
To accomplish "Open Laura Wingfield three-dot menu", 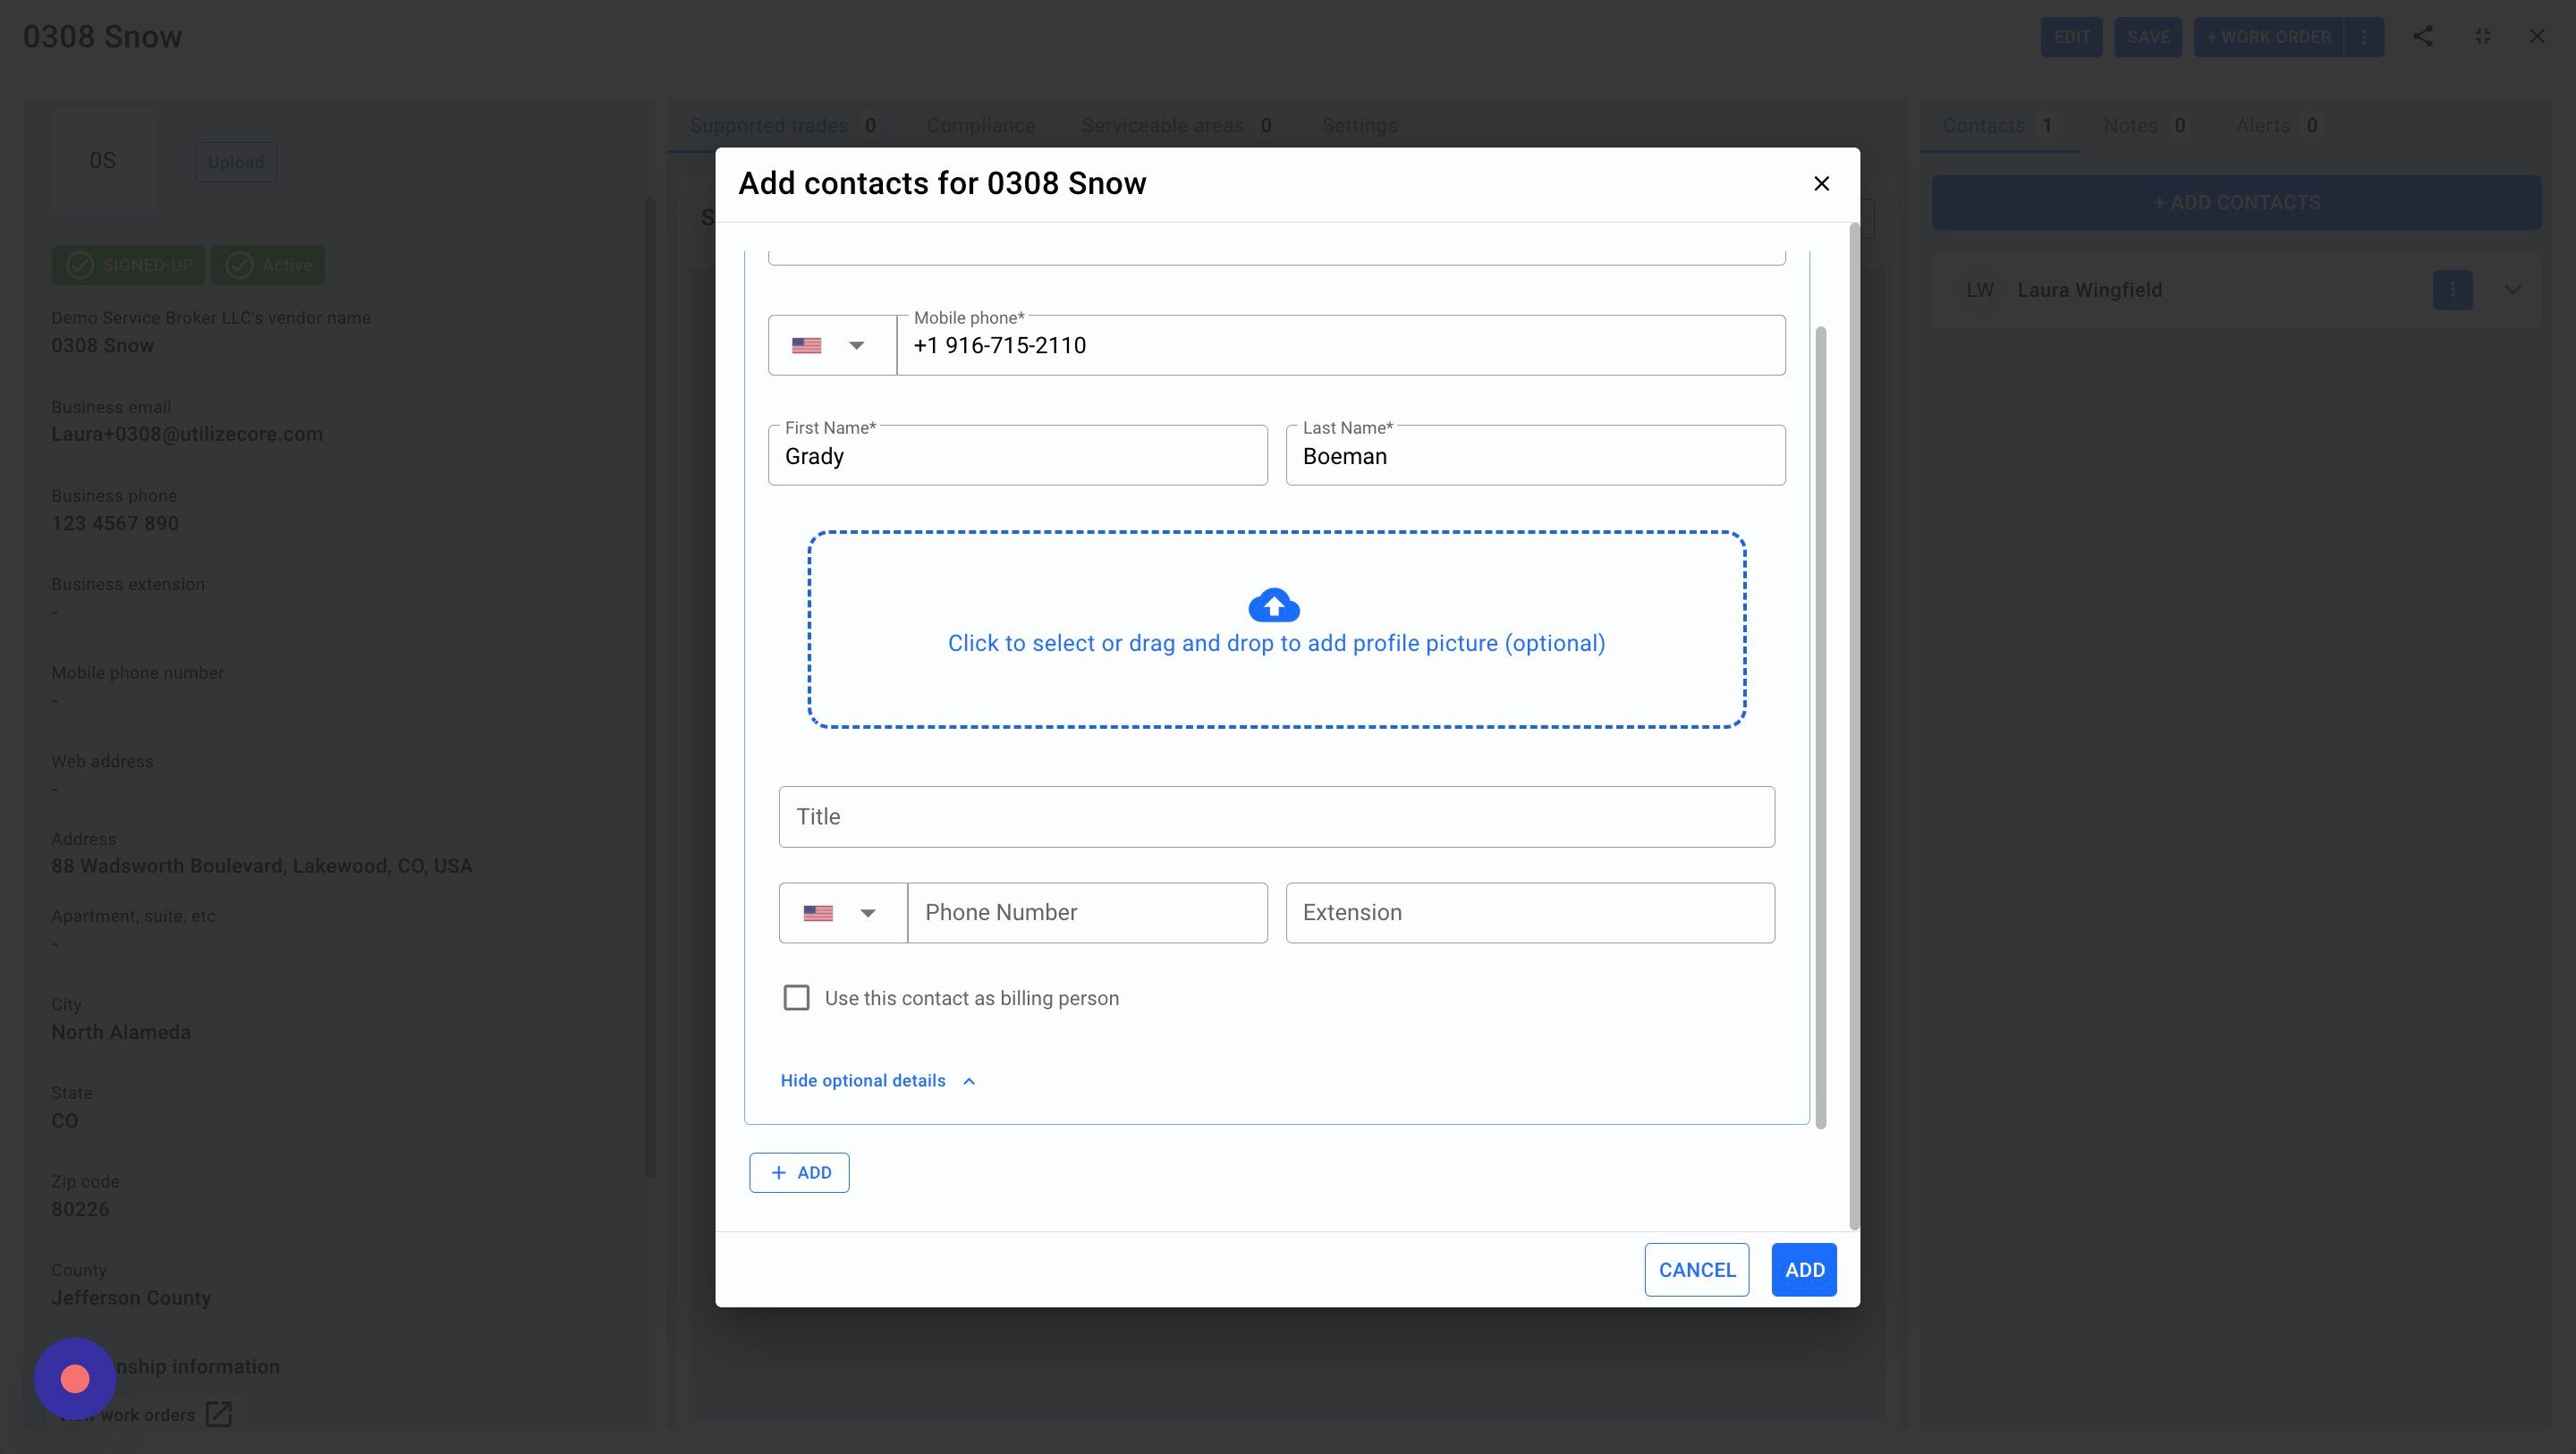I will pos(2451,290).
